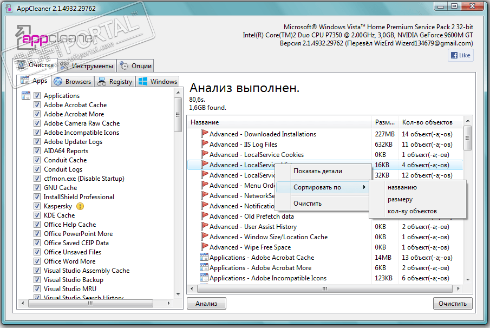Click the flag icon beside Old Prefetch data
The image size is (490, 328).
point(204,216)
